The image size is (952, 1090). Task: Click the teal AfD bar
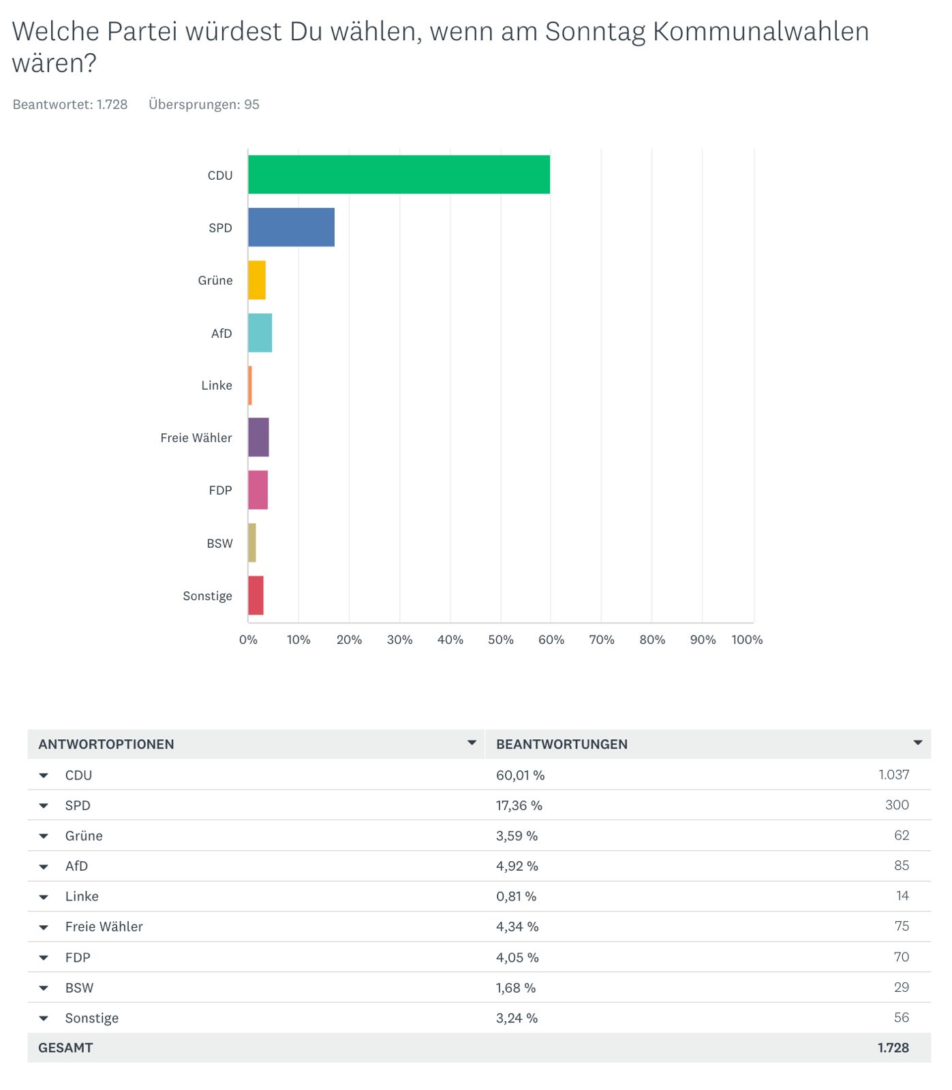click(x=260, y=332)
